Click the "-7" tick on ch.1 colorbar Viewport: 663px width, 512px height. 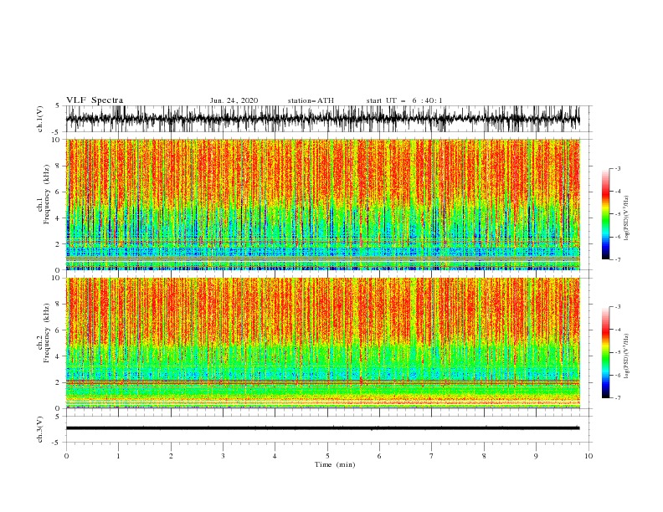[x=617, y=260]
